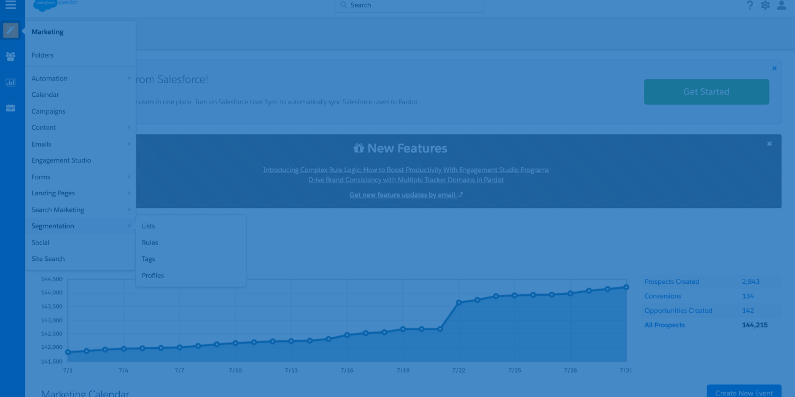795x397 pixels.
Task: Open the settings gear icon
Action: pos(765,5)
